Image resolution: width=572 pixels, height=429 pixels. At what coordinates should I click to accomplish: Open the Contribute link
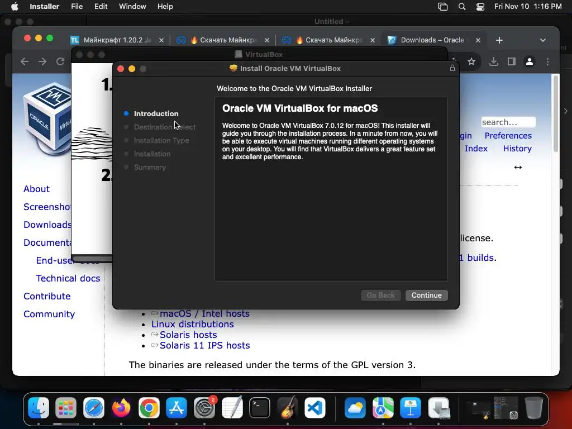[x=47, y=296]
